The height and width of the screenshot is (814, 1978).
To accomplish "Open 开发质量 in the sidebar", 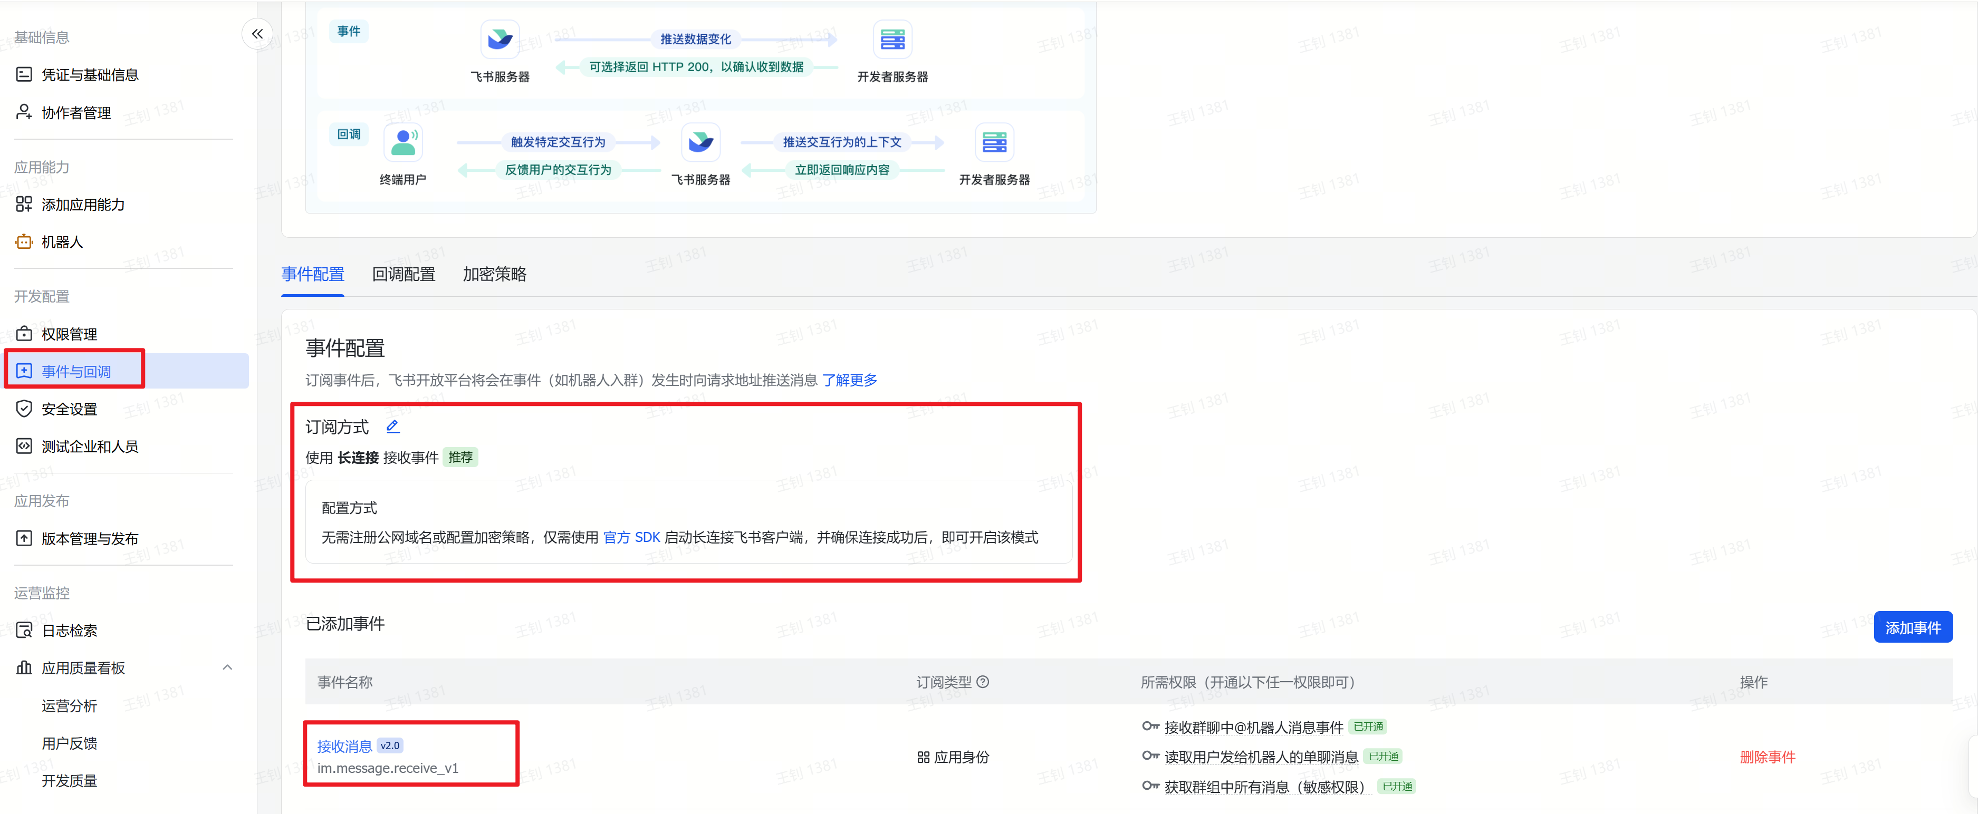I will point(69,780).
